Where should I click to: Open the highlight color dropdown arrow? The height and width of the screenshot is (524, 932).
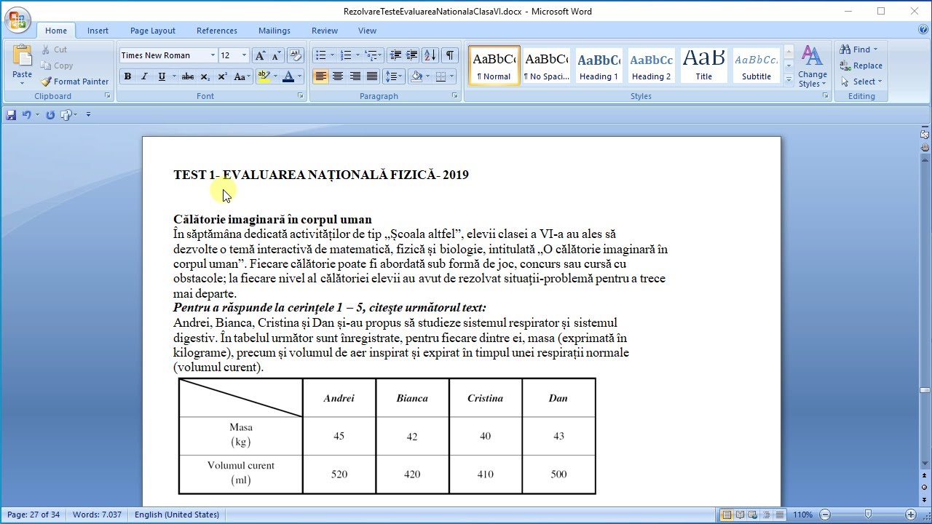pyautogui.click(x=275, y=76)
